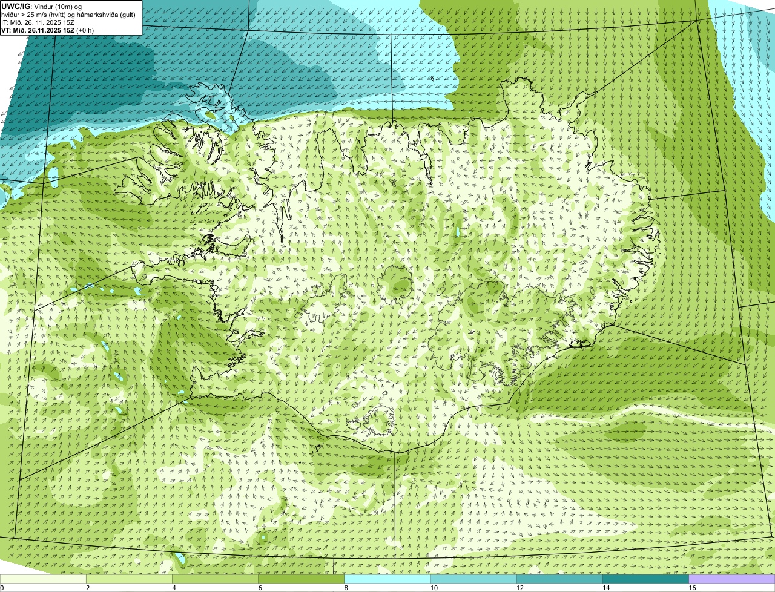This screenshot has width=775, height=592.
Task: Click the title line 'UWC/IG: Vindur (10m) og'
Action: point(41,6)
